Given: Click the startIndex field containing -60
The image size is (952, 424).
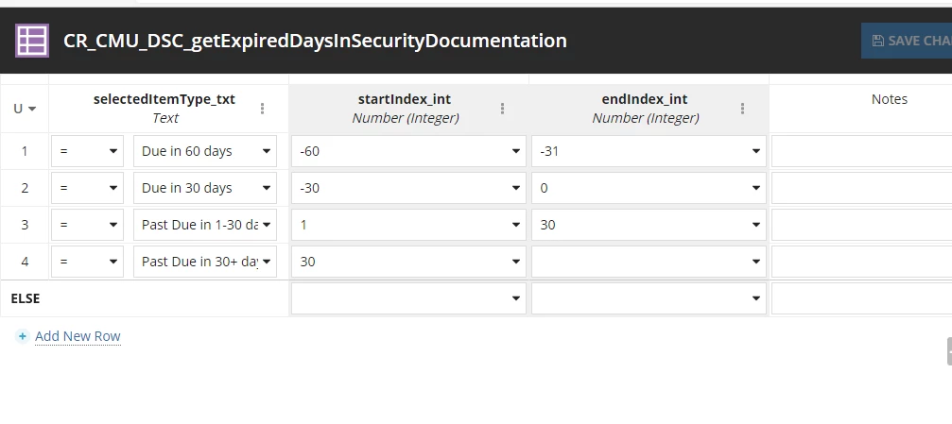Looking at the screenshot, I should [x=408, y=151].
